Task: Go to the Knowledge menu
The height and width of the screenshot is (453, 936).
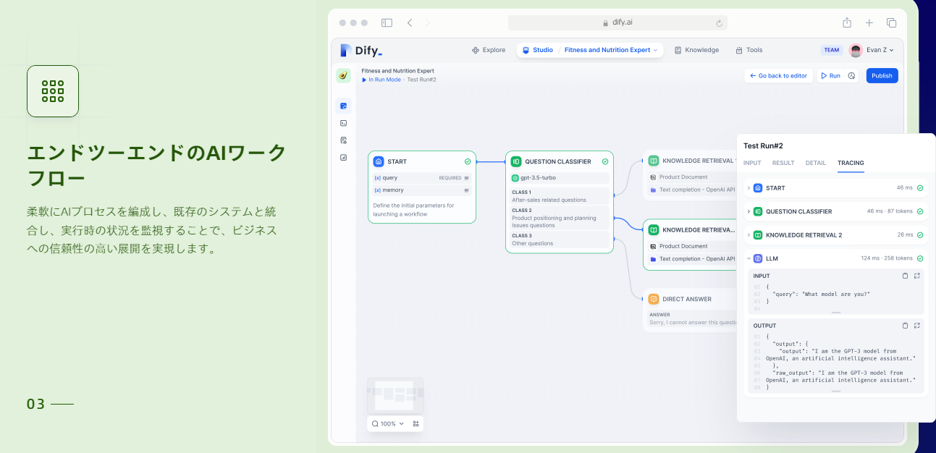Action: coord(696,50)
